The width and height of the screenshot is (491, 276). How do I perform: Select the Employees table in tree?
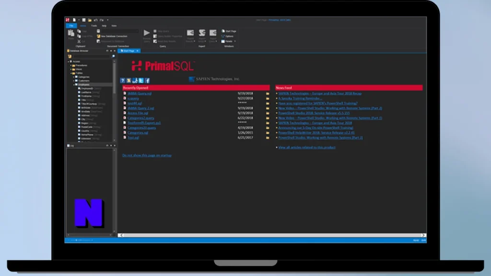coord(83,84)
